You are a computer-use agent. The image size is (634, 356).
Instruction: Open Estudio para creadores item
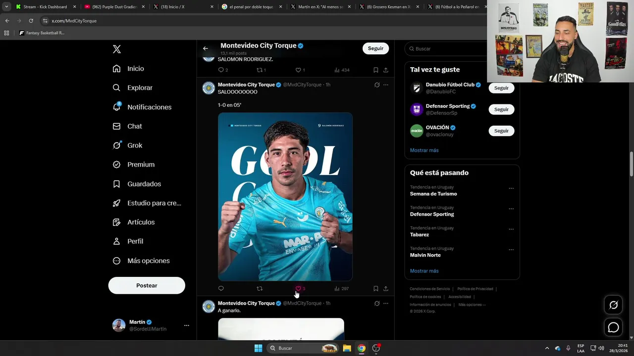coord(147,203)
